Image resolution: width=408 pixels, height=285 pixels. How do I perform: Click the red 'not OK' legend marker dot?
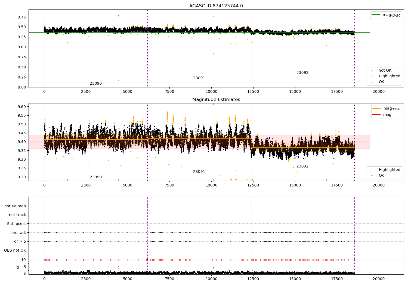point(372,71)
